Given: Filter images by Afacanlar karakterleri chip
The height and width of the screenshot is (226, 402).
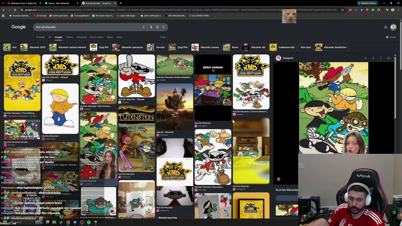Looking at the screenshot, I should tap(331, 47).
